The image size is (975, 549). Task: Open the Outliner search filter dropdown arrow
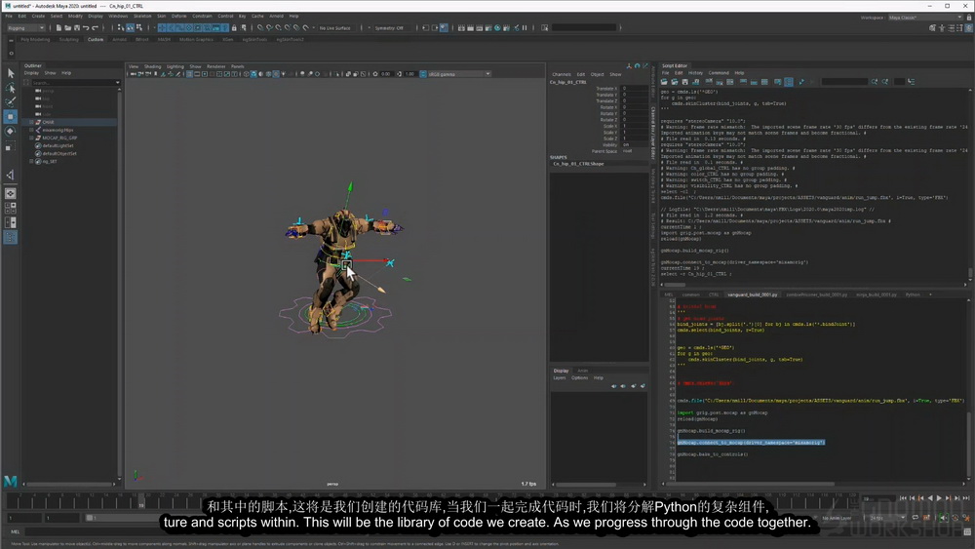[118, 83]
